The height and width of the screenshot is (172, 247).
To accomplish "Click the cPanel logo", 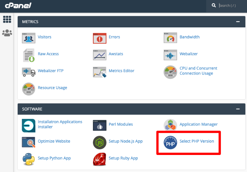I will pos(18,6).
